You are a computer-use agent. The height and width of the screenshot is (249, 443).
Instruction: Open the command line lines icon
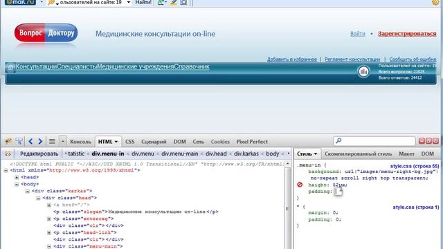(52, 141)
